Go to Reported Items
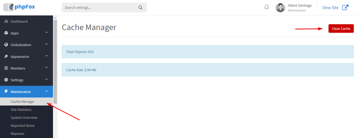This screenshot has height=138, width=357. click(x=23, y=125)
